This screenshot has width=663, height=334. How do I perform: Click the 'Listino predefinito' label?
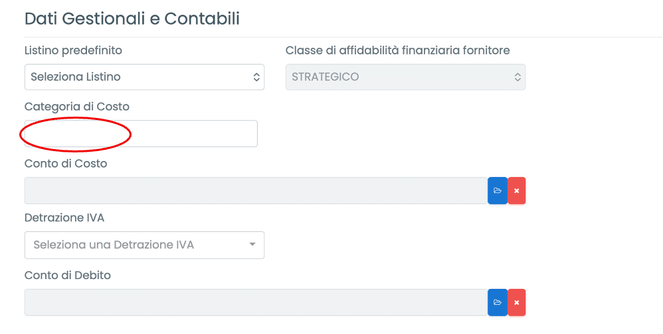[73, 50]
